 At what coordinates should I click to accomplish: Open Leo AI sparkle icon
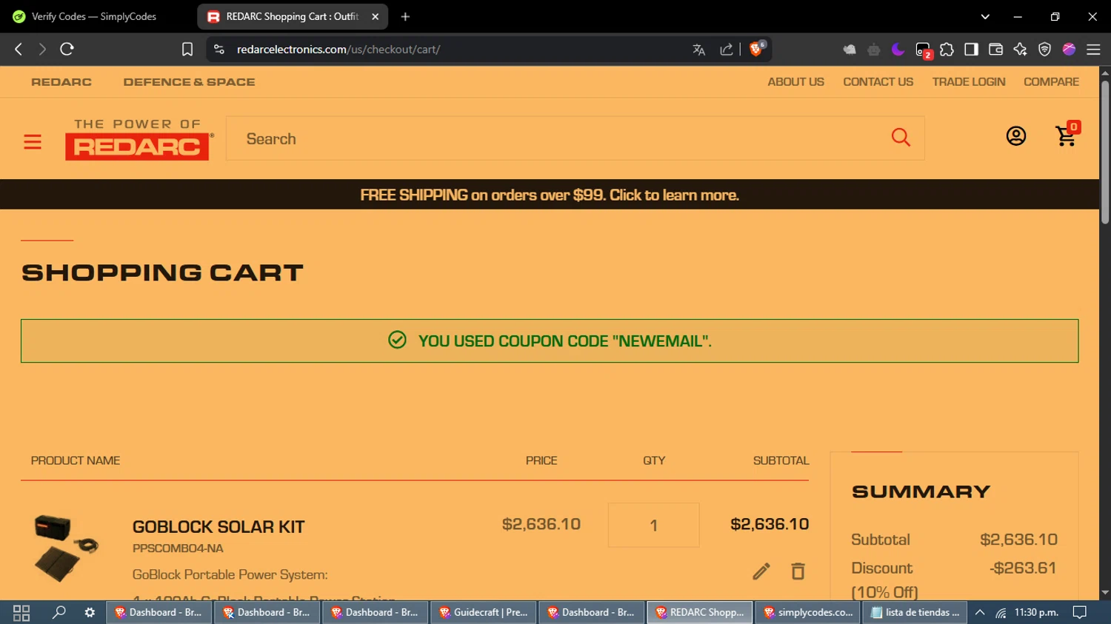pos(1020,49)
